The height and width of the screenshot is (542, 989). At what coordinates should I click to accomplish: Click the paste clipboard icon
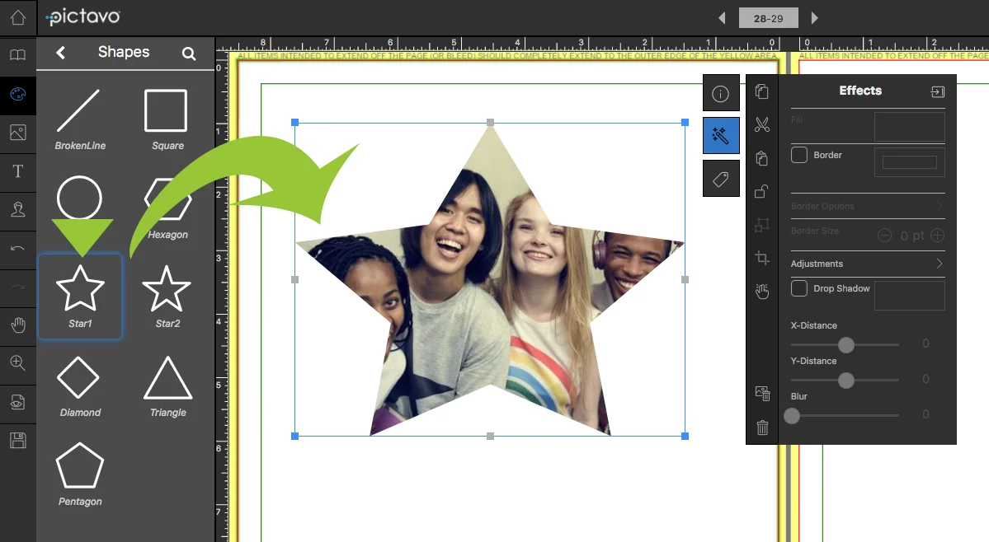(x=762, y=158)
